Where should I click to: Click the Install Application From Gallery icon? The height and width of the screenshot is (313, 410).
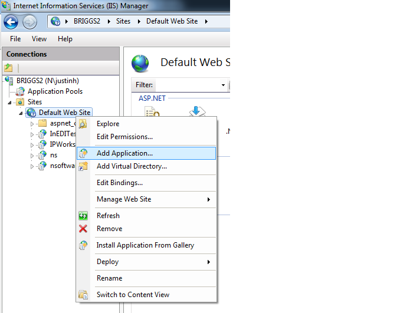pyautogui.click(x=83, y=245)
